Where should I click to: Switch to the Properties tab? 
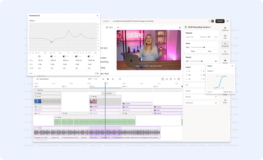225,45
